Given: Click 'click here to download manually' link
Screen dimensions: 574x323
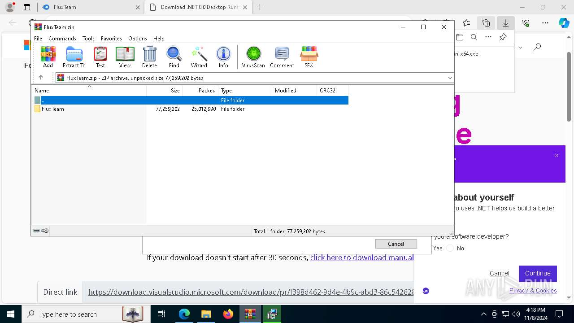Looking at the screenshot, I should click(x=361, y=258).
